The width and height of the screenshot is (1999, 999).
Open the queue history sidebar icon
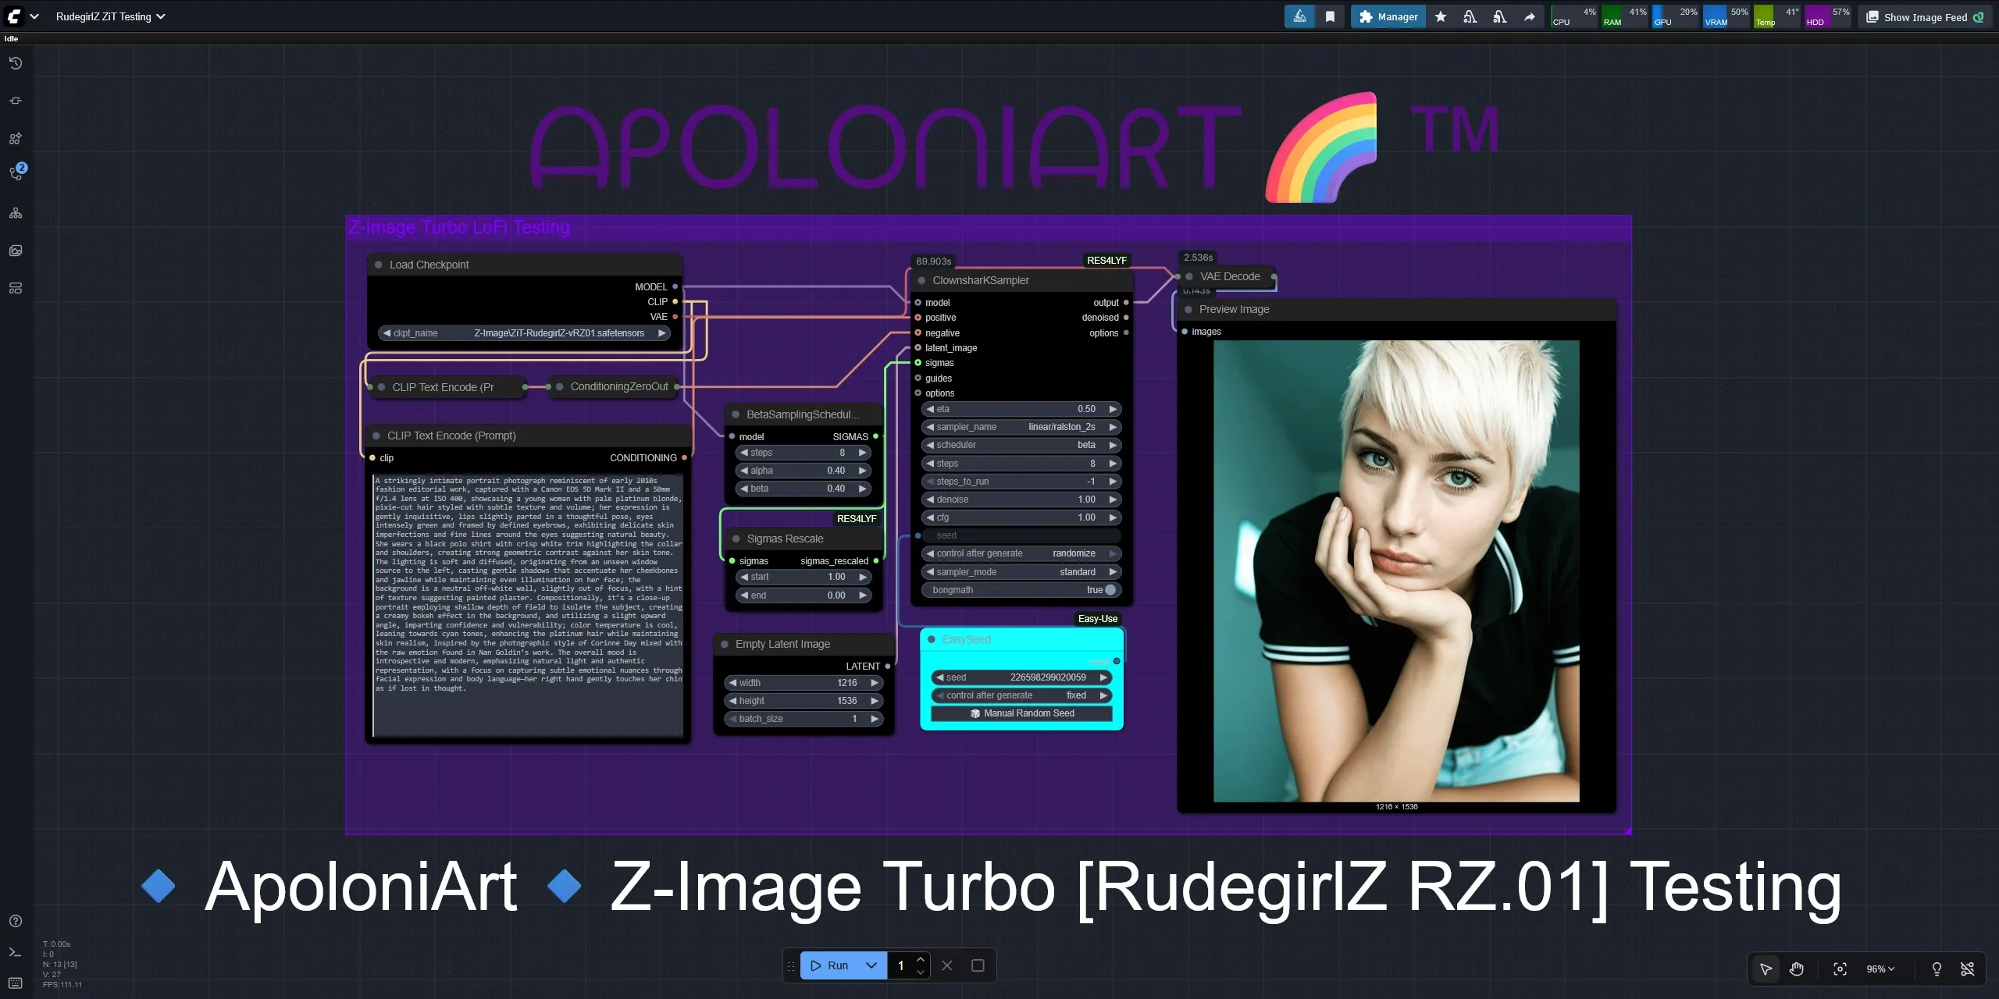(16, 63)
